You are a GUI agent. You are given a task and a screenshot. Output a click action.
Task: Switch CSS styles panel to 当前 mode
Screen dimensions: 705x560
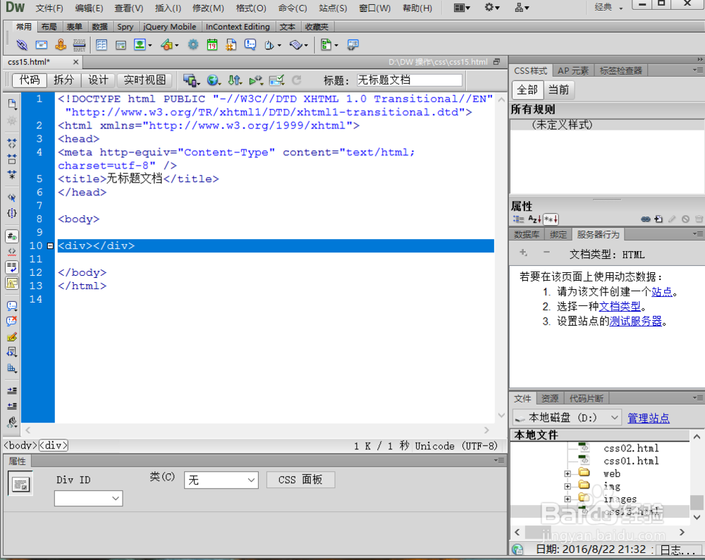(558, 90)
